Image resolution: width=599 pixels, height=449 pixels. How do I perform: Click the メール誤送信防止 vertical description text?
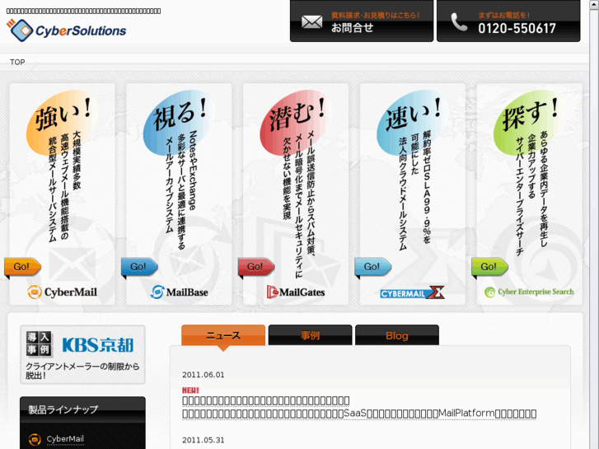(x=310, y=193)
